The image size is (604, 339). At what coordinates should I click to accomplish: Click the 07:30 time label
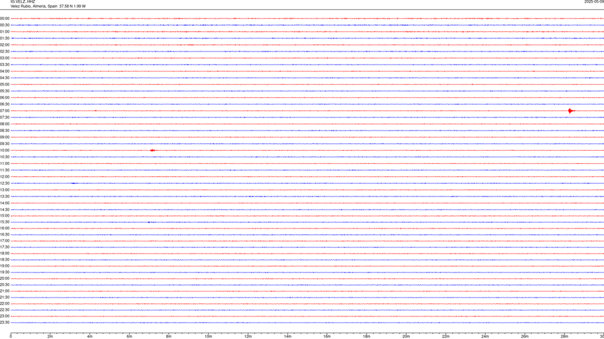tap(4, 117)
